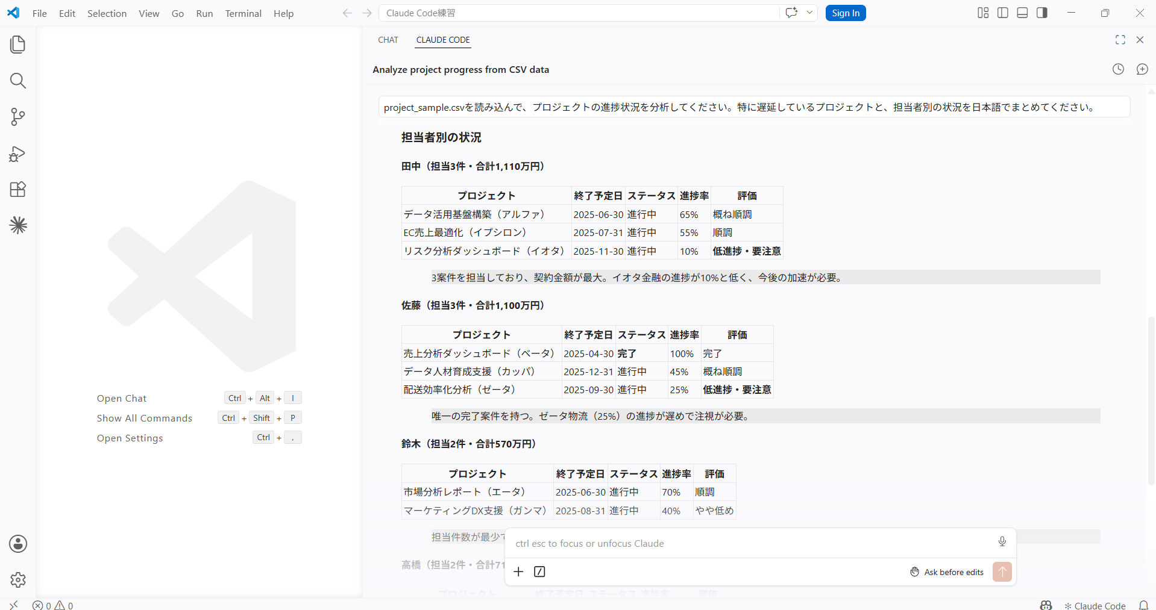Open the Edit menu
Screen dimensions: 1156x610
coord(67,13)
